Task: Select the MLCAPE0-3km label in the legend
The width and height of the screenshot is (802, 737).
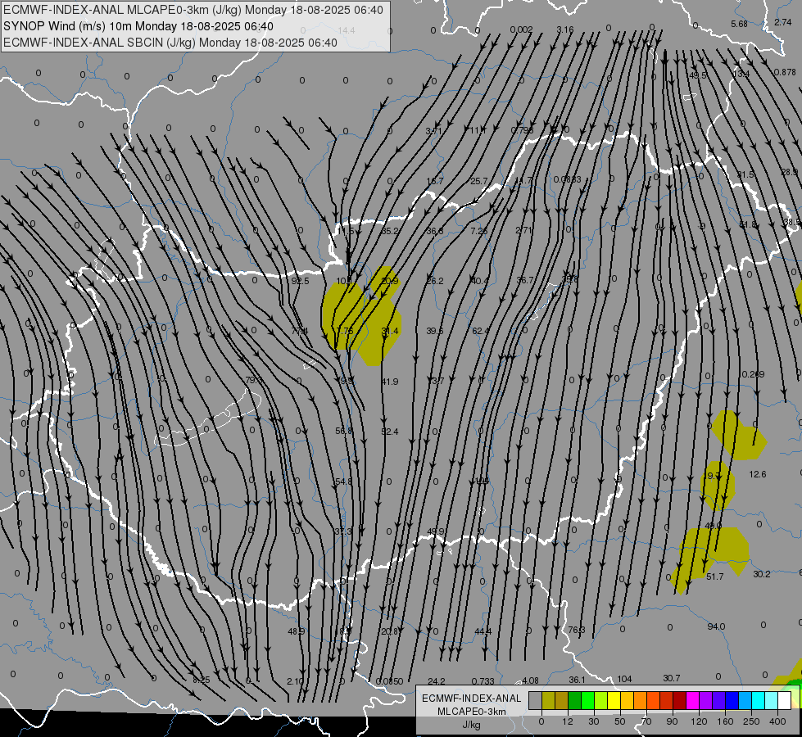Action: (x=471, y=712)
